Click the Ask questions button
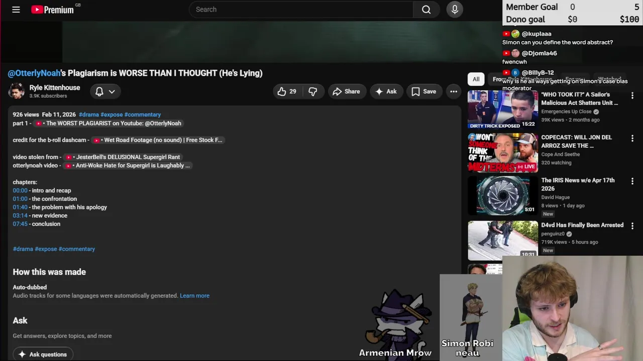 coord(43,354)
